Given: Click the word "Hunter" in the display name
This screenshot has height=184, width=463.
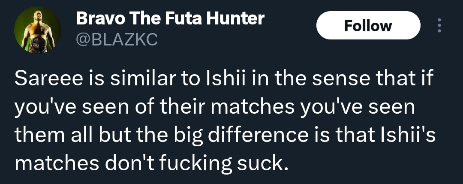Looking at the screenshot, I should point(235,18).
